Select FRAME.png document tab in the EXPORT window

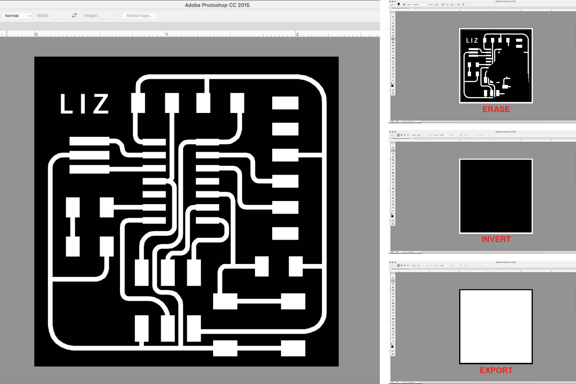pyautogui.click(x=401, y=269)
